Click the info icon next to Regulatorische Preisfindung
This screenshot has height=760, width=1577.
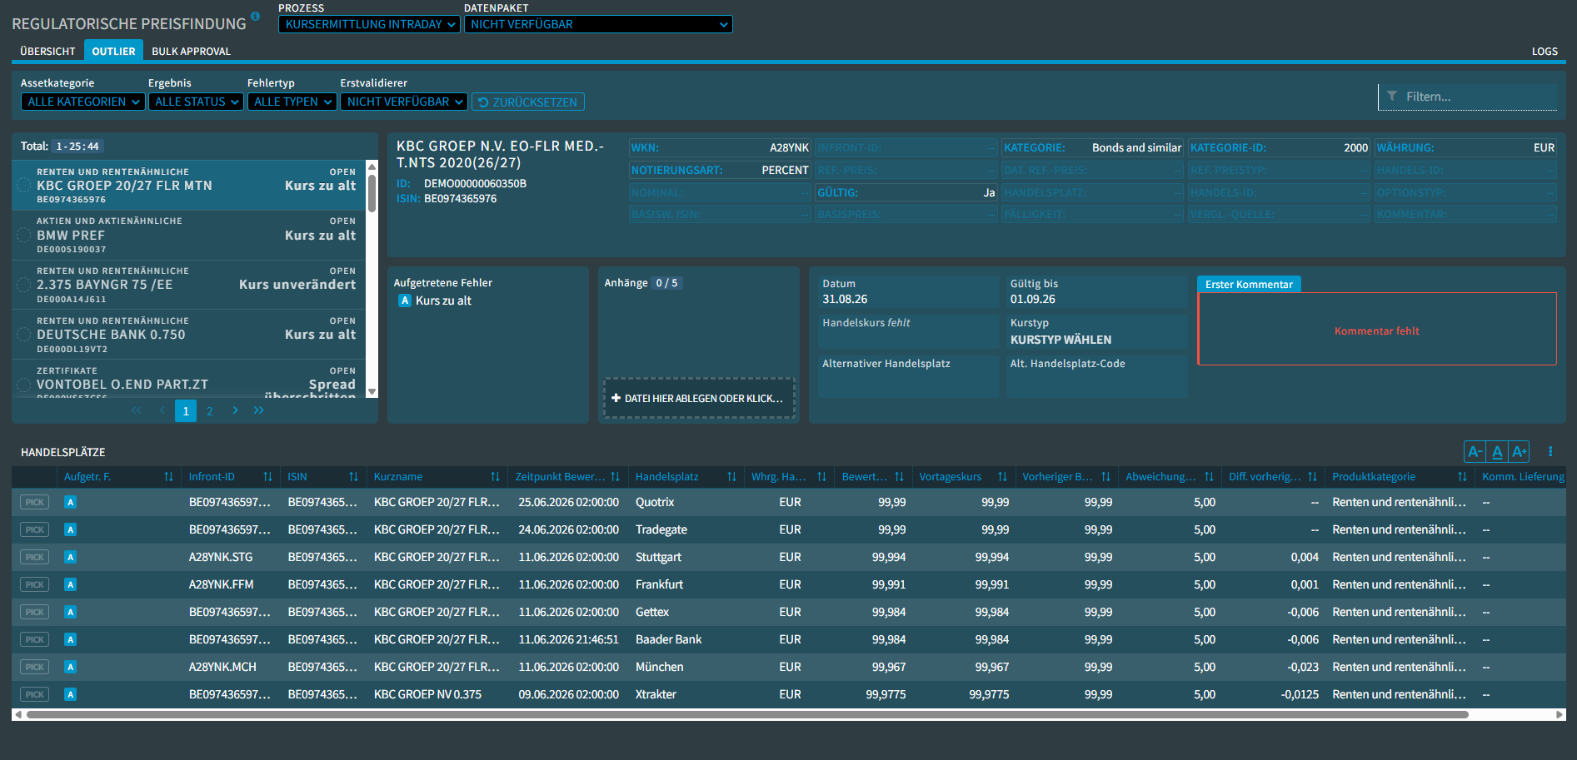click(x=255, y=16)
